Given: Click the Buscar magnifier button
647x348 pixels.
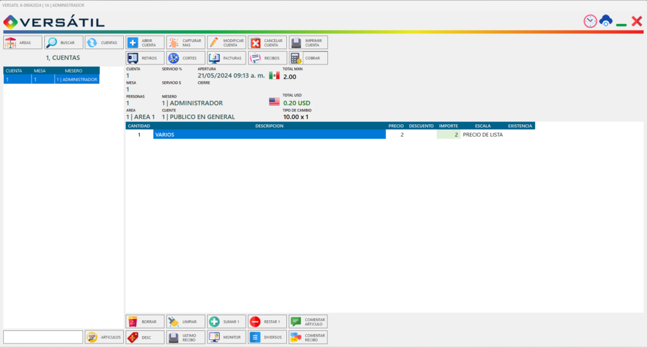Looking at the screenshot, I should tap(64, 42).
